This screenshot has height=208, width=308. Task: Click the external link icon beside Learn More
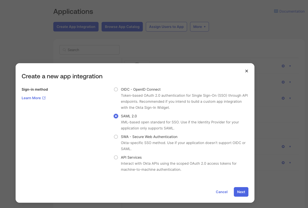coord(44,98)
